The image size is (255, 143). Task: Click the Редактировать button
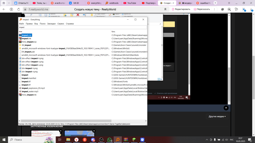(x=181, y=9)
